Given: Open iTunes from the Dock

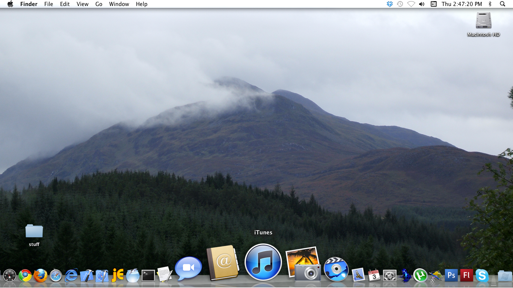Looking at the screenshot, I should point(263,262).
